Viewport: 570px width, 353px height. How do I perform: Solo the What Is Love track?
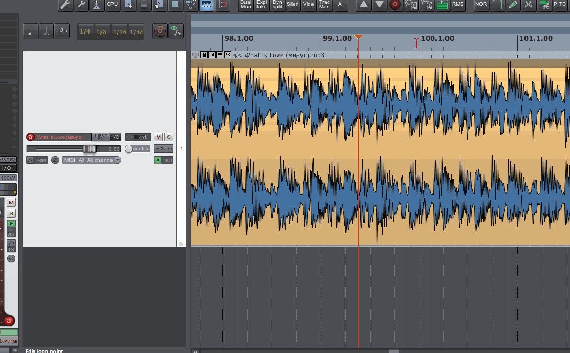[x=169, y=137]
